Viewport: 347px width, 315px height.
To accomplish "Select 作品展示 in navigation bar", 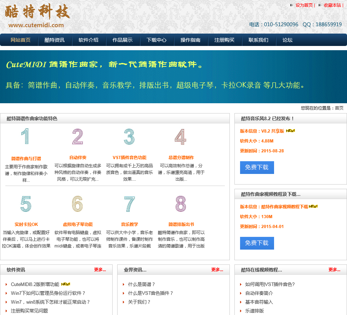I will (123, 40).
